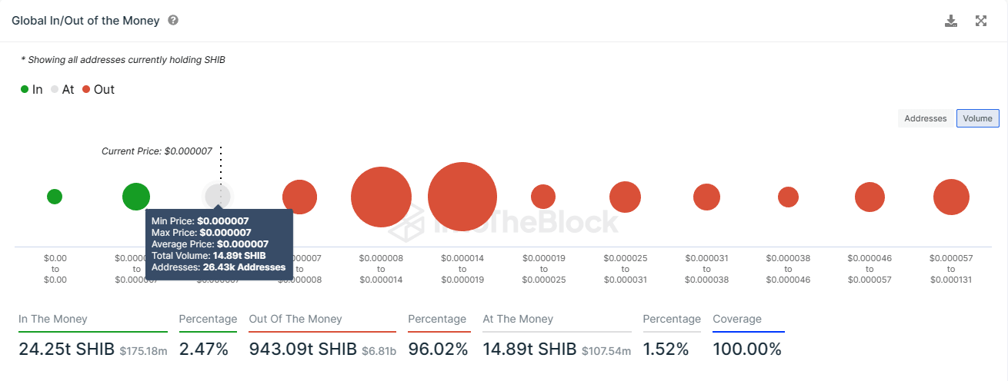Click the red bubble for $0.000046 to $0.000057

(869, 197)
